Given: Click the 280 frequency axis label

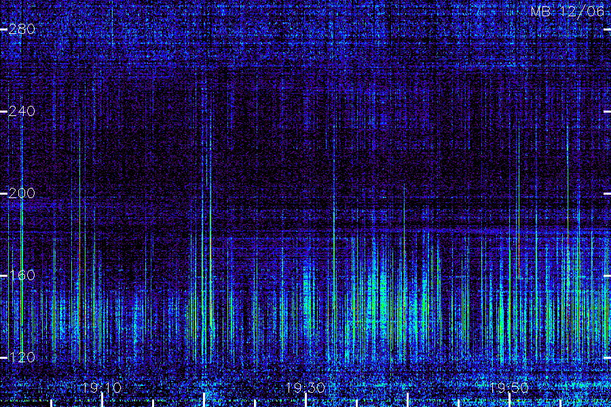Looking at the screenshot, I should 22,29.
